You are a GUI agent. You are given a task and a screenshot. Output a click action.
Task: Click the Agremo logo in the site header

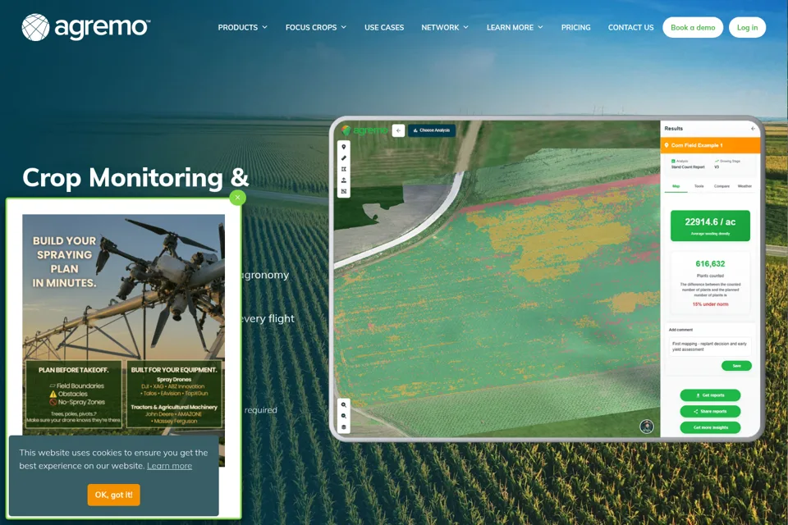coord(86,27)
